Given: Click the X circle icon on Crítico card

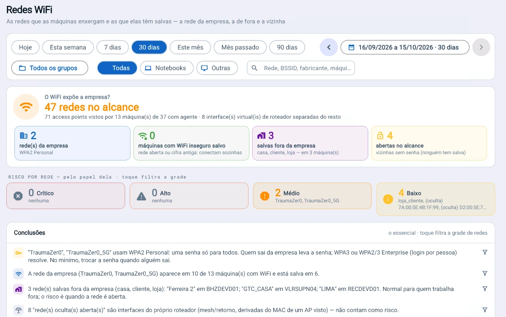Looking at the screenshot, I should click(18, 196).
